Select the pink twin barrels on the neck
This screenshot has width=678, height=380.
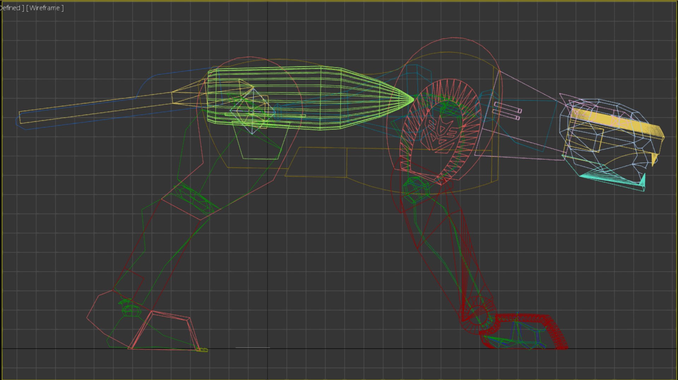[507, 111]
